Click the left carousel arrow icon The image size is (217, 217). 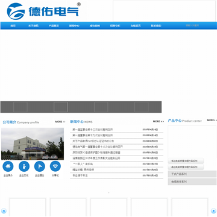(4, 211)
